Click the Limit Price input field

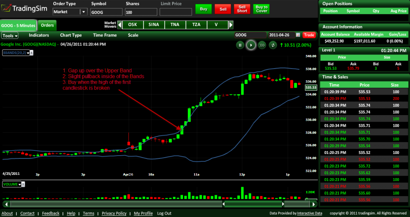click(x=176, y=12)
